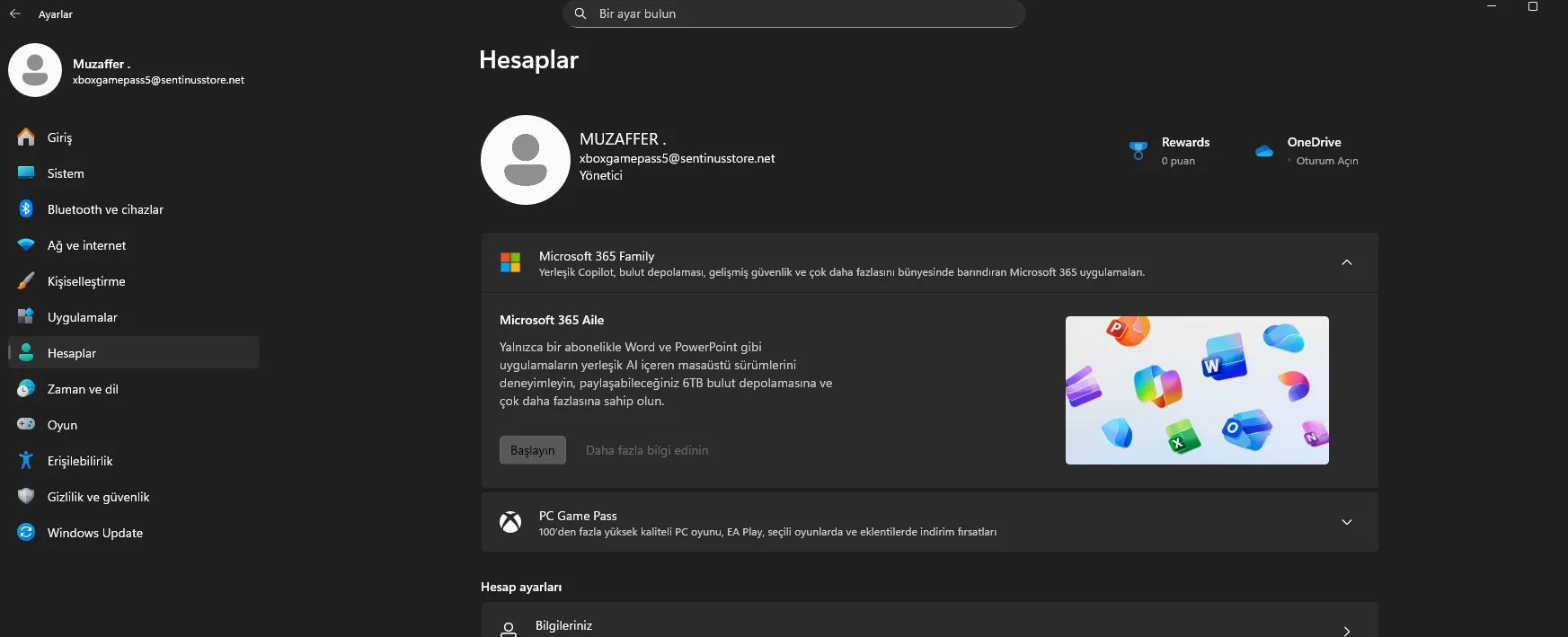Image resolution: width=1568 pixels, height=637 pixels.
Task: Click the Rewards medal icon
Action: pyautogui.click(x=1138, y=150)
